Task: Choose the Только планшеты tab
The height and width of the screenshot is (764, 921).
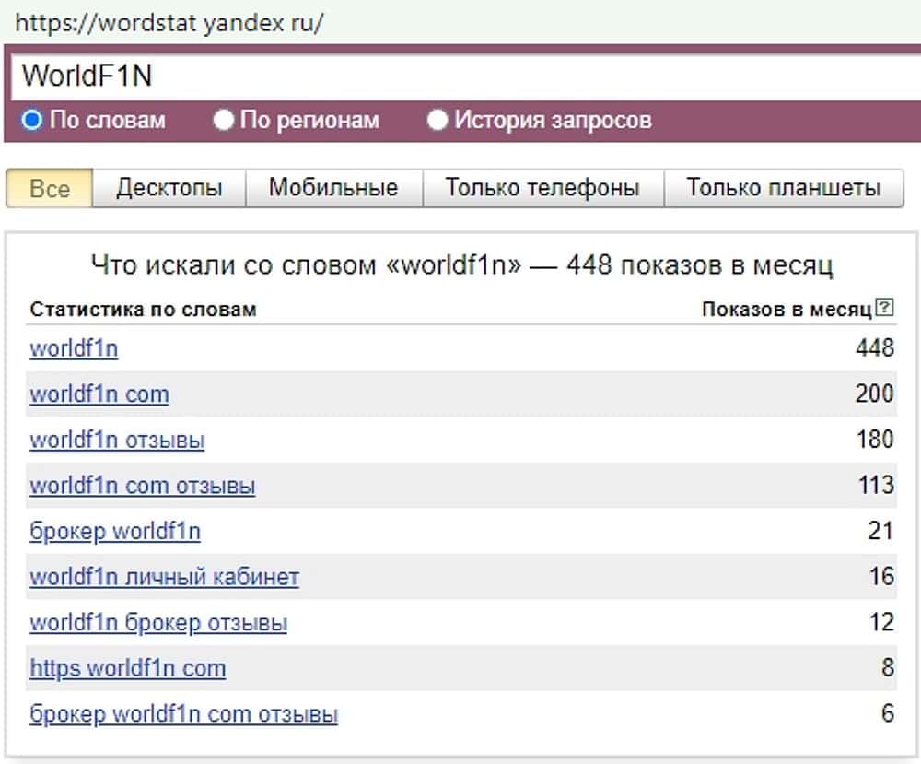Action: 784,188
